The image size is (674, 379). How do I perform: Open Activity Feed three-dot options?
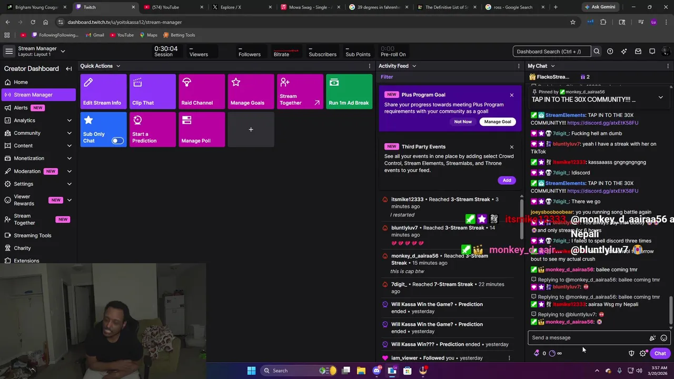[518, 66]
